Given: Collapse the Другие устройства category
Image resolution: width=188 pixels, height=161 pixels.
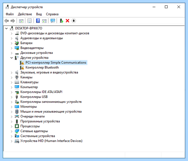Looking at the screenshot, I should tap(12, 58).
